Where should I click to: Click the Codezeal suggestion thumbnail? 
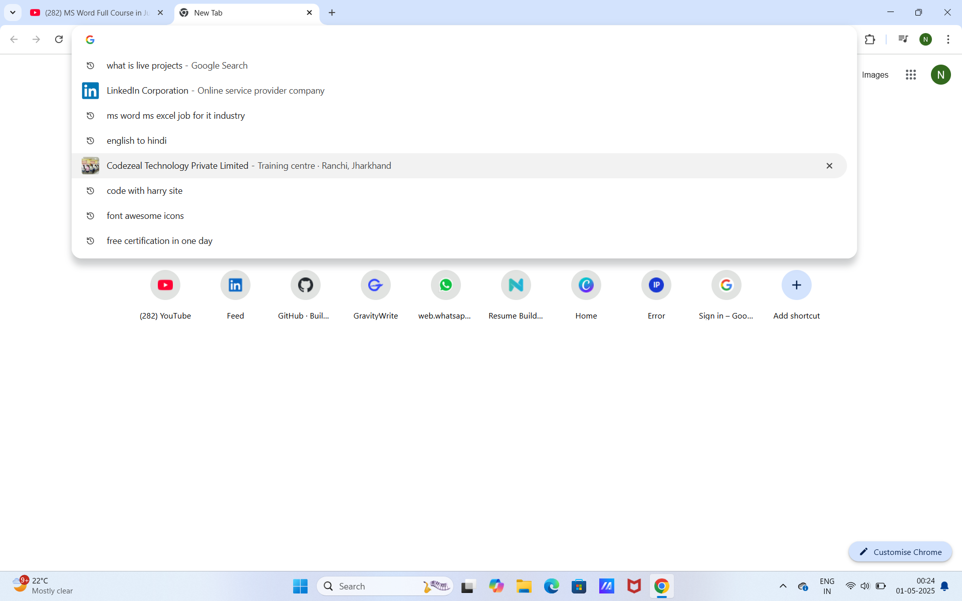(x=90, y=166)
